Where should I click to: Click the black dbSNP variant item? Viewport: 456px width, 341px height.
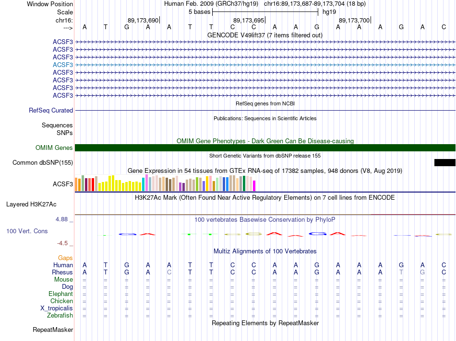click(444, 162)
